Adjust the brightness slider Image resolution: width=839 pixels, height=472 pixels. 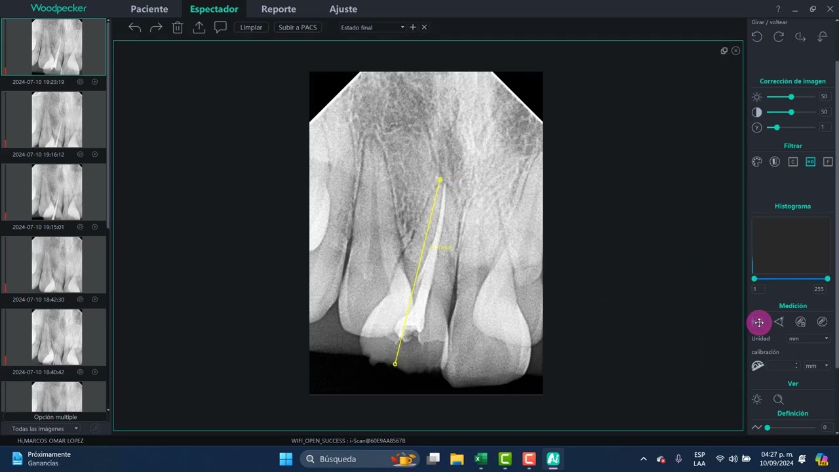coord(791,97)
